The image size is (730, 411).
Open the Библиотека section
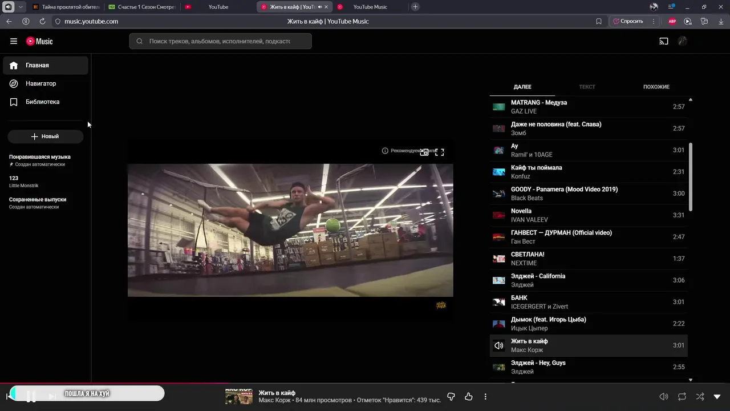pos(46,102)
